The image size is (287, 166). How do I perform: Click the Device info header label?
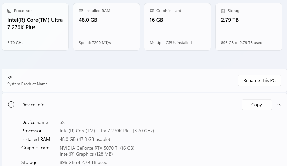(x=33, y=105)
